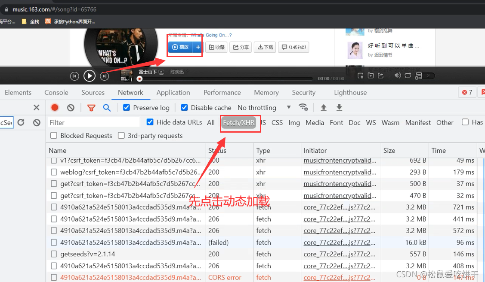Open the Console tab
Image resolution: width=485 pixels, height=282 pixels.
coord(56,93)
